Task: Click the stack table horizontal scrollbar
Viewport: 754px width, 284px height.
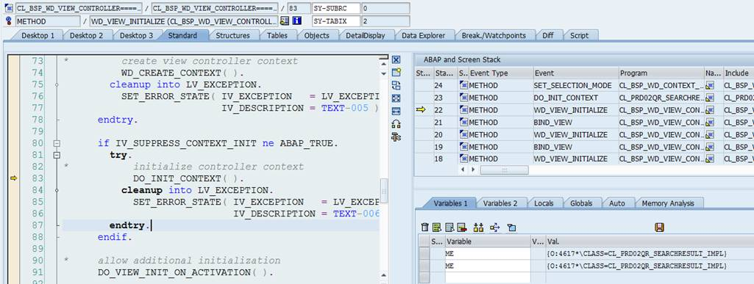Action: click(504, 170)
